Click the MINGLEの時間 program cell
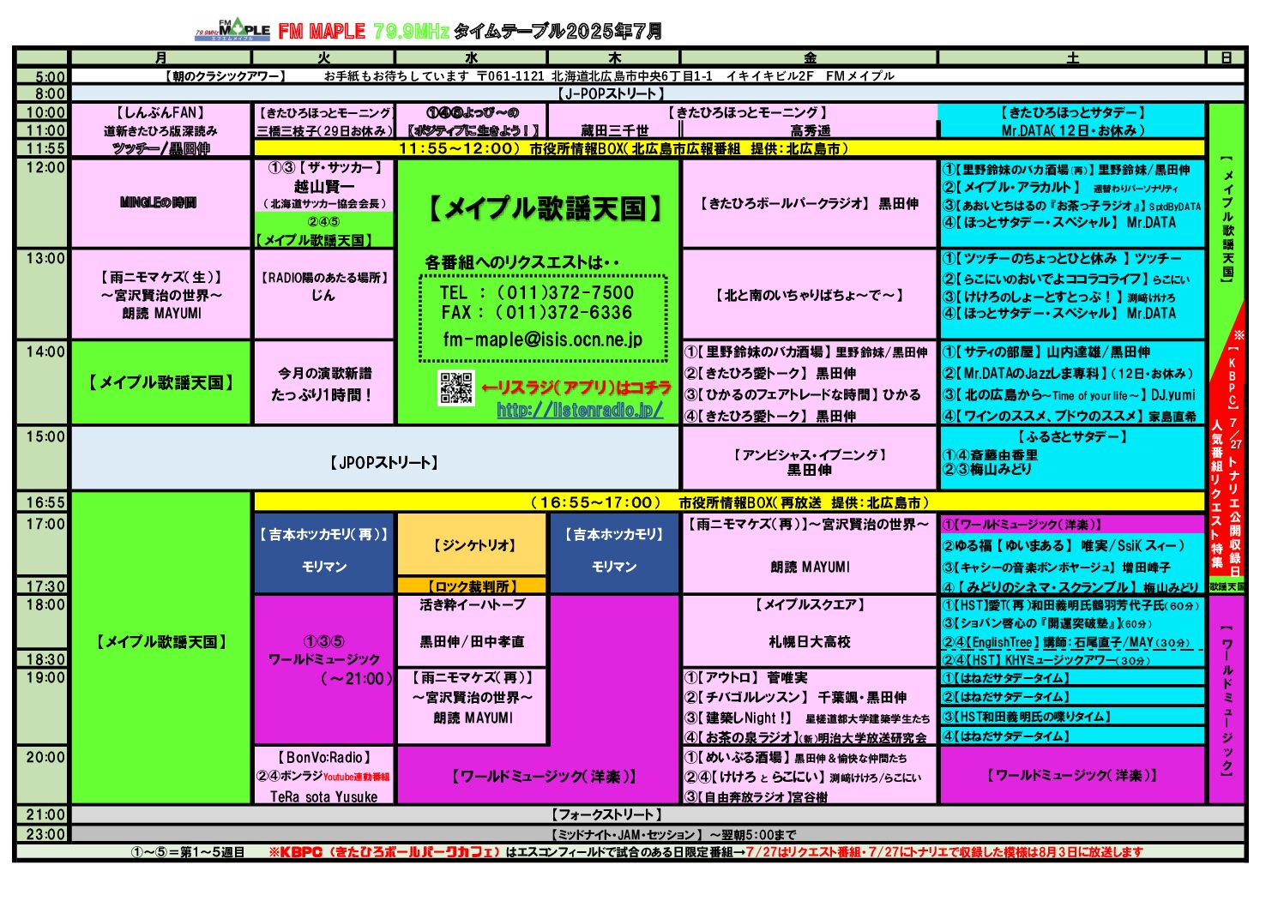1284x907 pixels. tap(160, 203)
